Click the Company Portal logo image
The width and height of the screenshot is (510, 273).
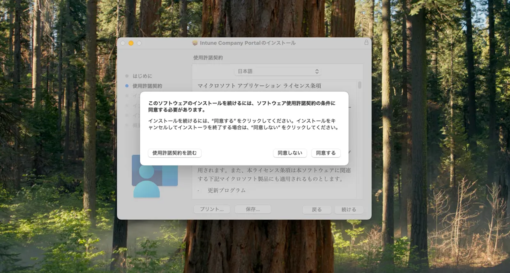155,176
